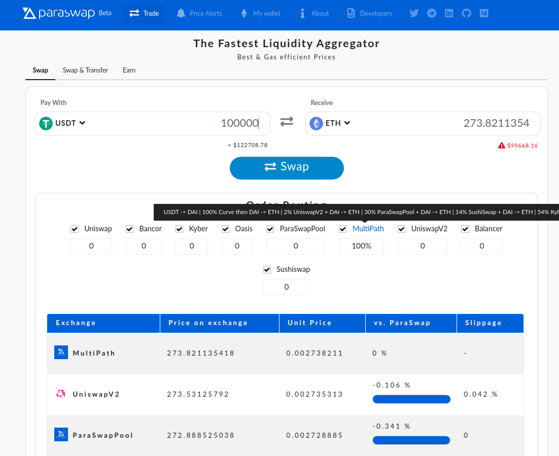Open the Telegram icon link

click(431, 13)
